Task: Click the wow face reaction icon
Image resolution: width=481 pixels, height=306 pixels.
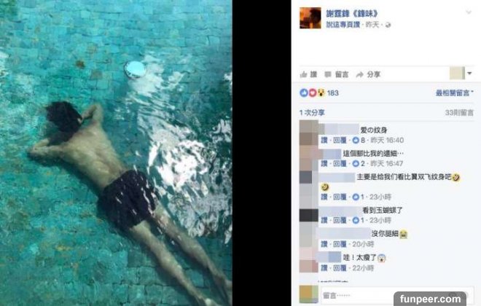Action: pyautogui.click(x=321, y=93)
